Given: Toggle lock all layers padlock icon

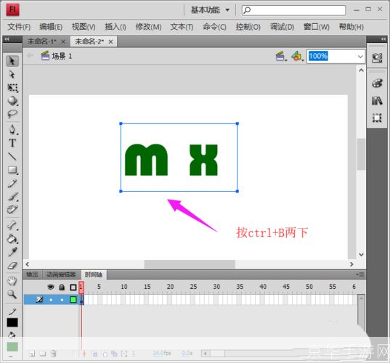Looking at the screenshot, I should 62,287.
